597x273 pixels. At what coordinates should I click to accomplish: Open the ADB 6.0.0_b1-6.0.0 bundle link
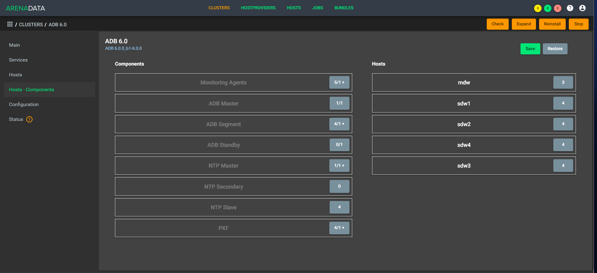pyautogui.click(x=123, y=48)
